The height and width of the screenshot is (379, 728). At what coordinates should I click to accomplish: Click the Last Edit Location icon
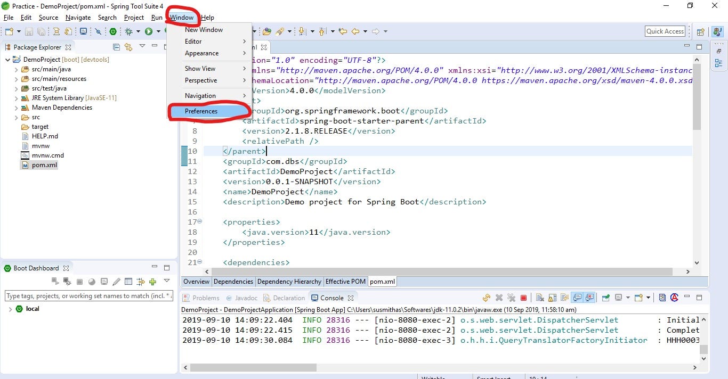[x=343, y=31]
